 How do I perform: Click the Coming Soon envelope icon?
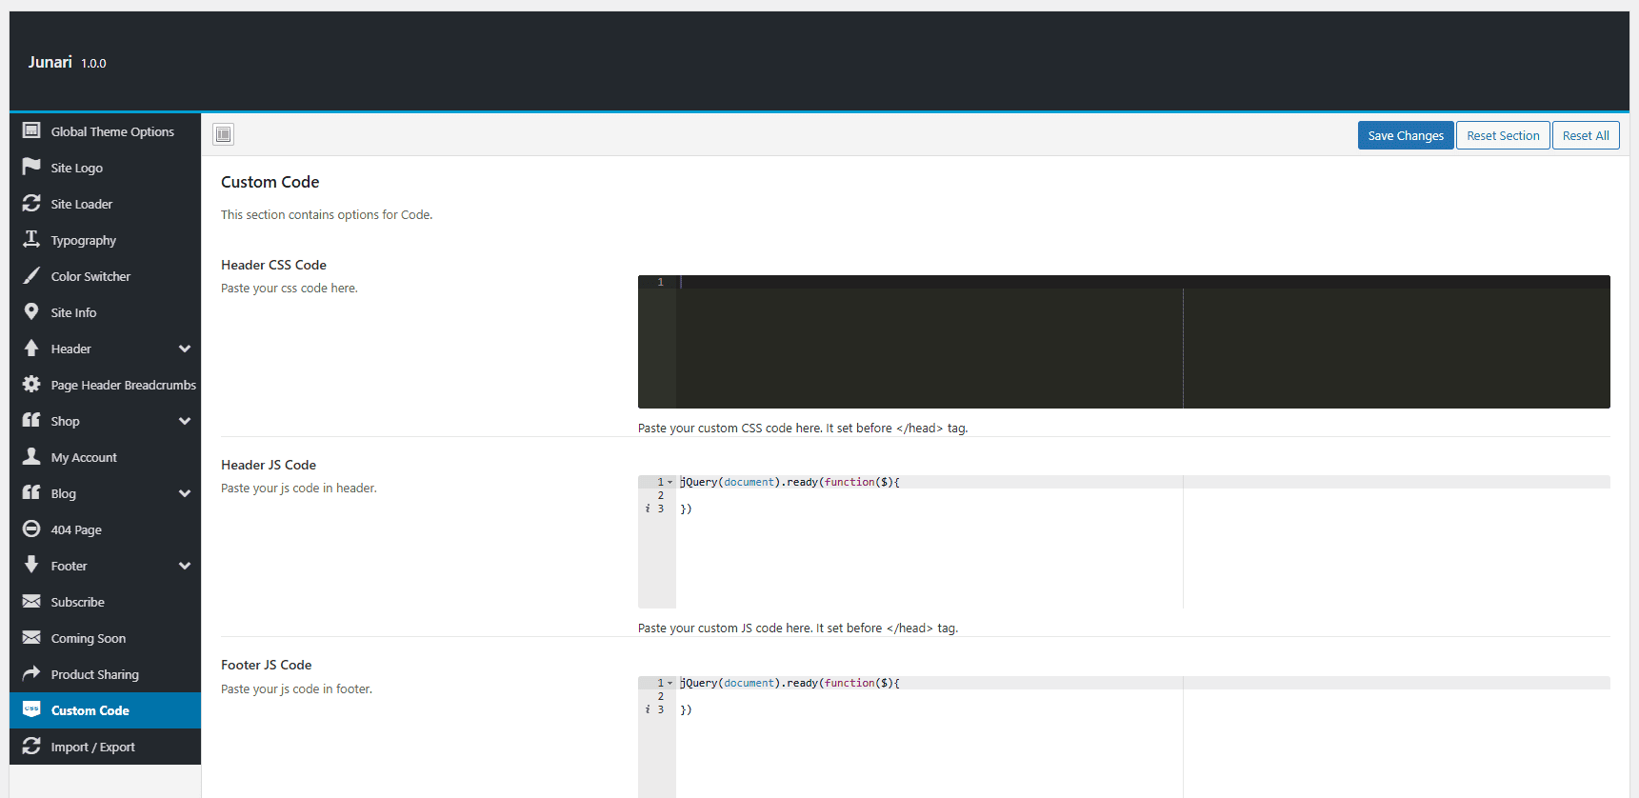coord(31,637)
